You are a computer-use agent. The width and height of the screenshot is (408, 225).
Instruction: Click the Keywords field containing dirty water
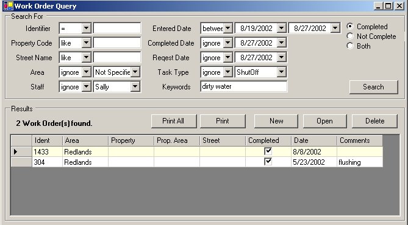(244, 86)
